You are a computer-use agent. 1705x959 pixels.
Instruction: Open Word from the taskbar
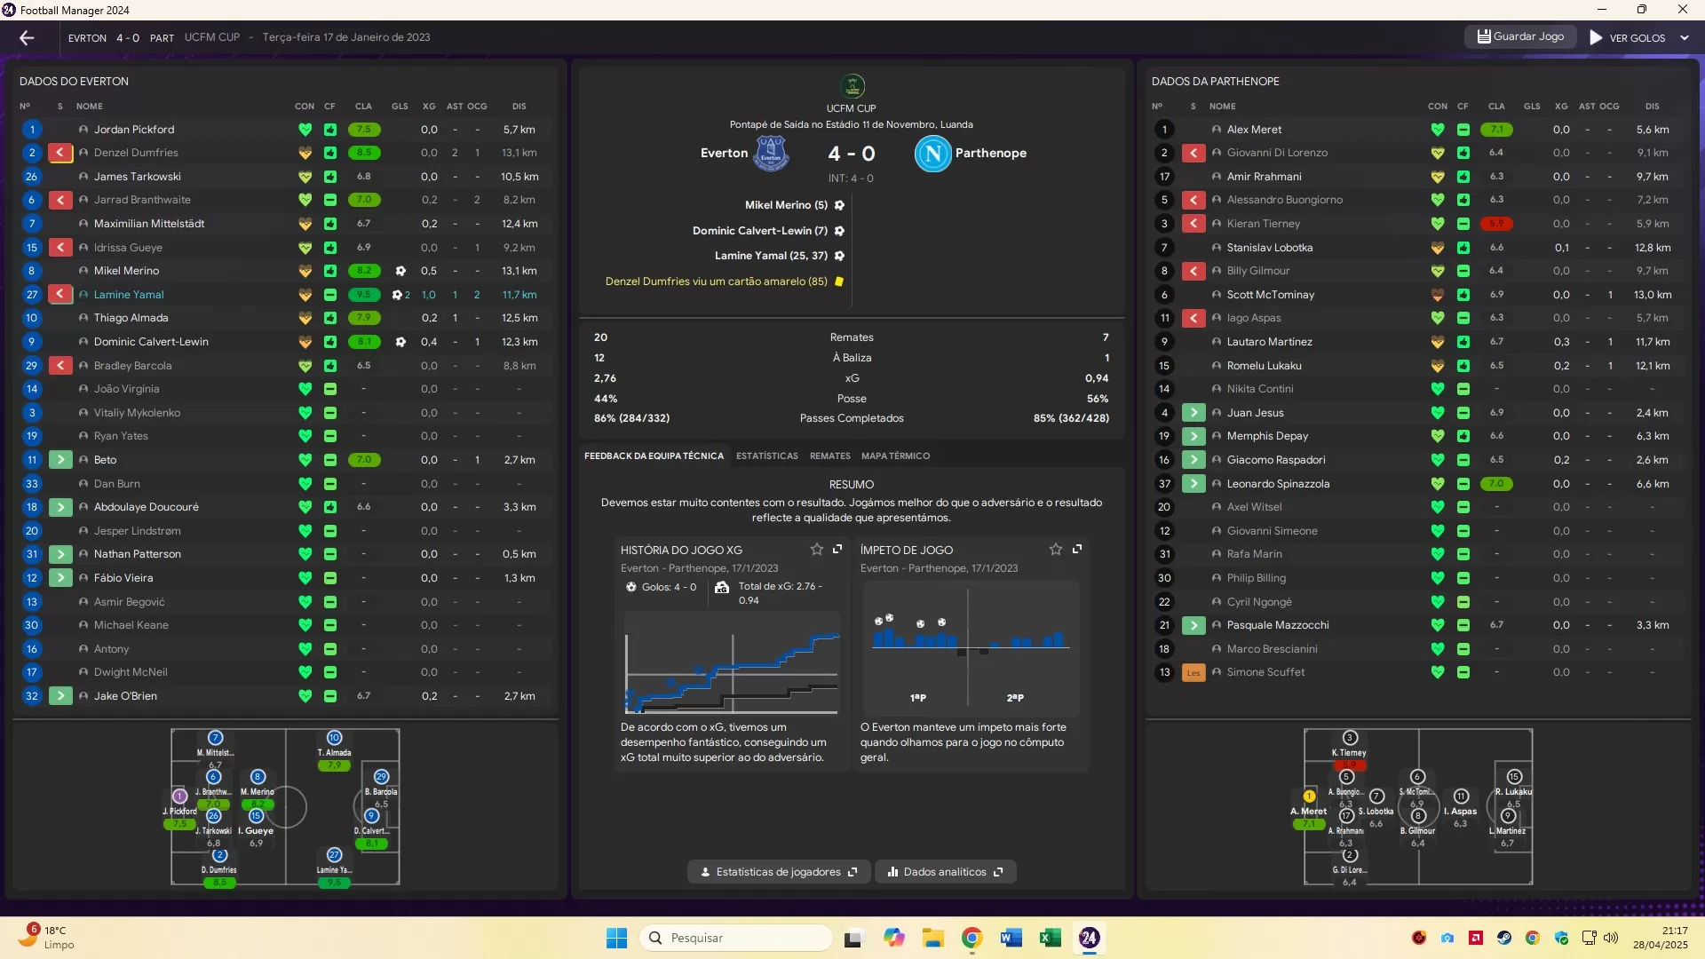(1011, 938)
